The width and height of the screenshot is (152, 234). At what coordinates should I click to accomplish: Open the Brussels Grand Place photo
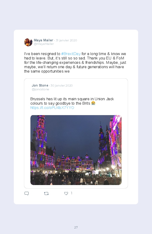click(x=76, y=150)
